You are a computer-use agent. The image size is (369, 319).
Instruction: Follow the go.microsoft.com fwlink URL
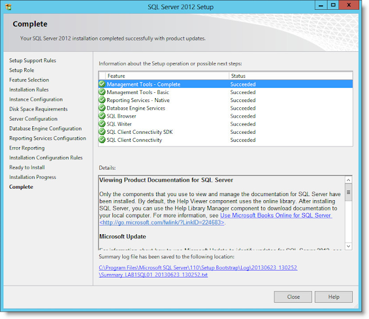tap(161, 223)
